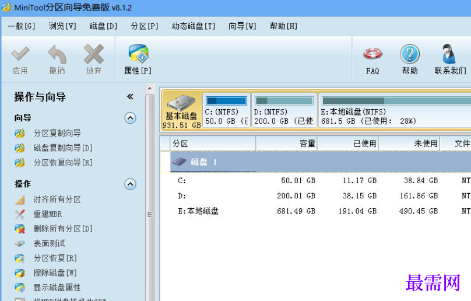The height and width of the screenshot is (301, 471).
Task: Click the 擦除磁盘[W] icon
Action: tap(20, 273)
